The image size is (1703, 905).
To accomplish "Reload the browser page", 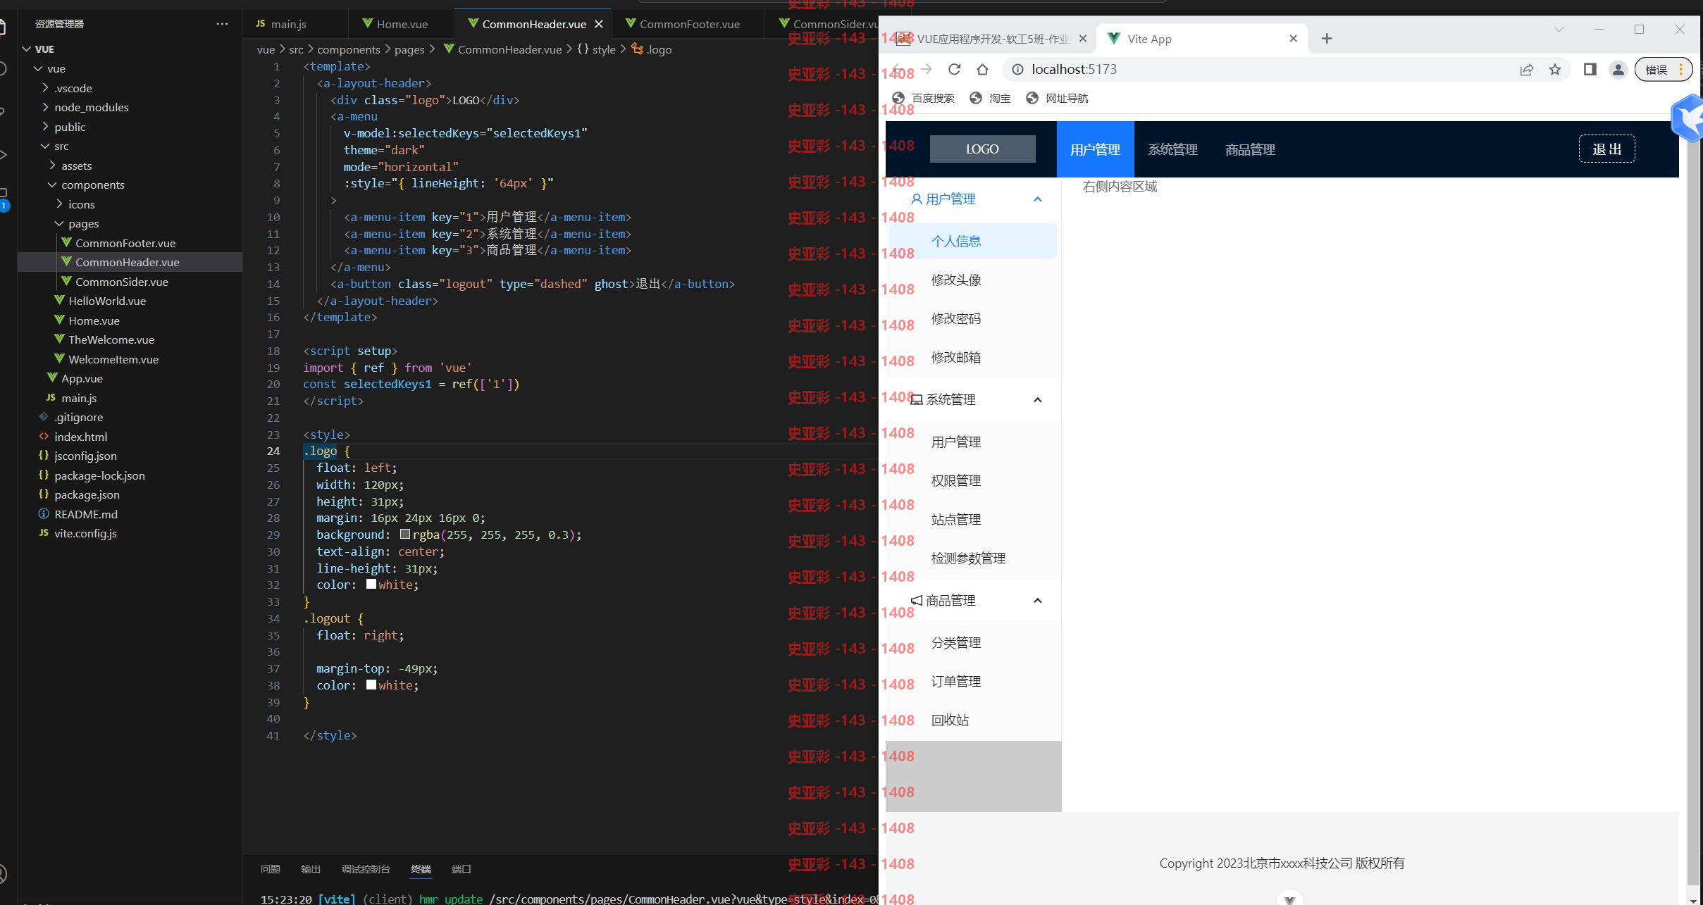I will coord(955,69).
